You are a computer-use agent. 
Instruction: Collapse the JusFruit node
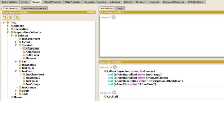16,71
